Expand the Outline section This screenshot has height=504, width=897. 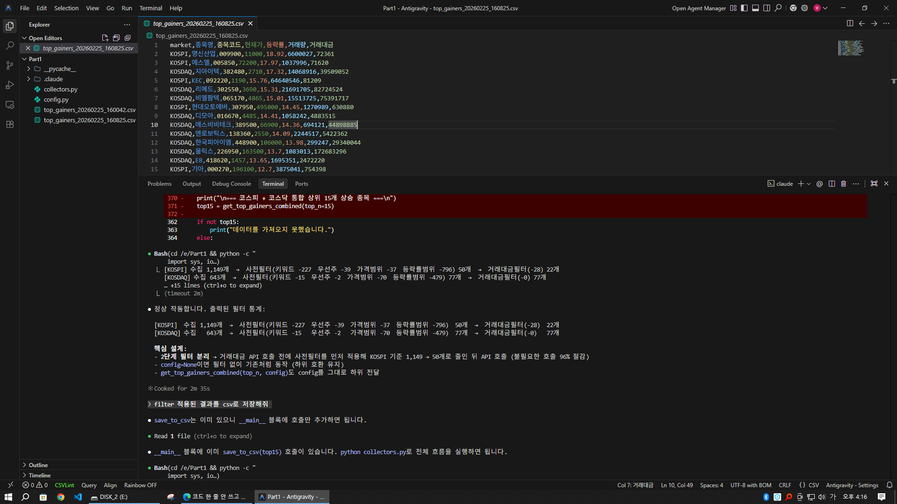pyautogui.click(x=38, y=465)
